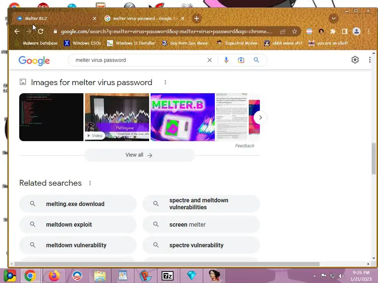Open the document page image thumbnail

[x=231, y=117]
